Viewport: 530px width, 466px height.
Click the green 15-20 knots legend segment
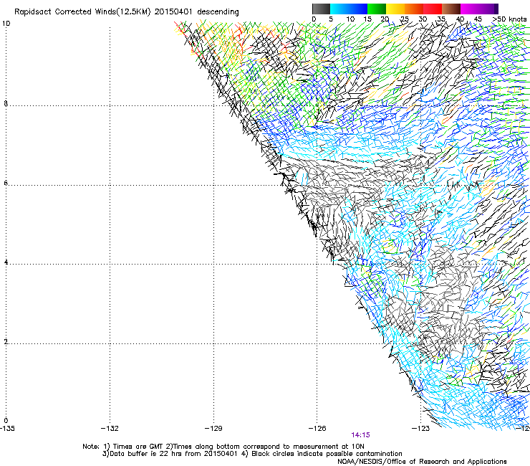click(377, 9)
